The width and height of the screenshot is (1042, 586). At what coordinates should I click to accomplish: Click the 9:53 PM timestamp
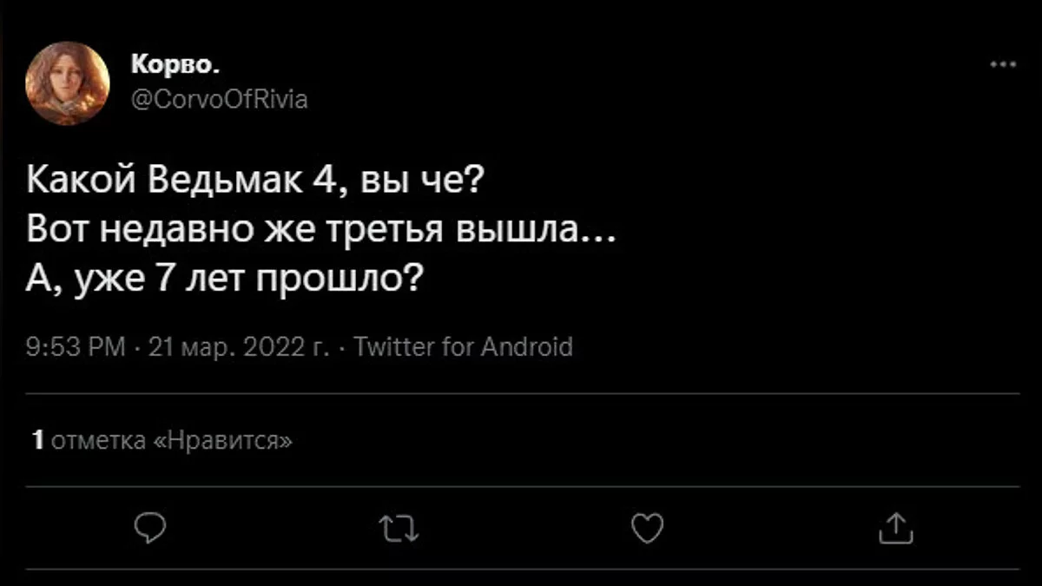click(78, 348)
